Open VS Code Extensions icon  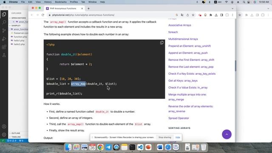[x=4, y=47]
